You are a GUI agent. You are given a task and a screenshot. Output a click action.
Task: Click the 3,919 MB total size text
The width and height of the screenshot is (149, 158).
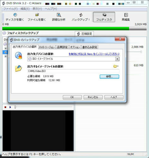(x=140, y=24)
